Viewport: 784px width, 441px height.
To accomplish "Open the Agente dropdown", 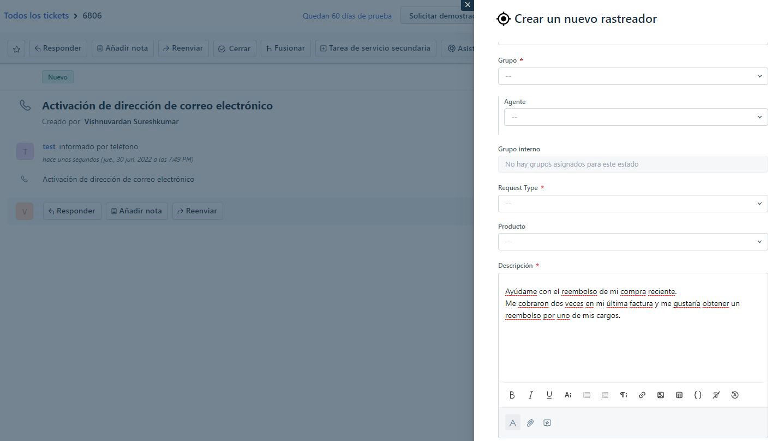I will pos(635,117).
